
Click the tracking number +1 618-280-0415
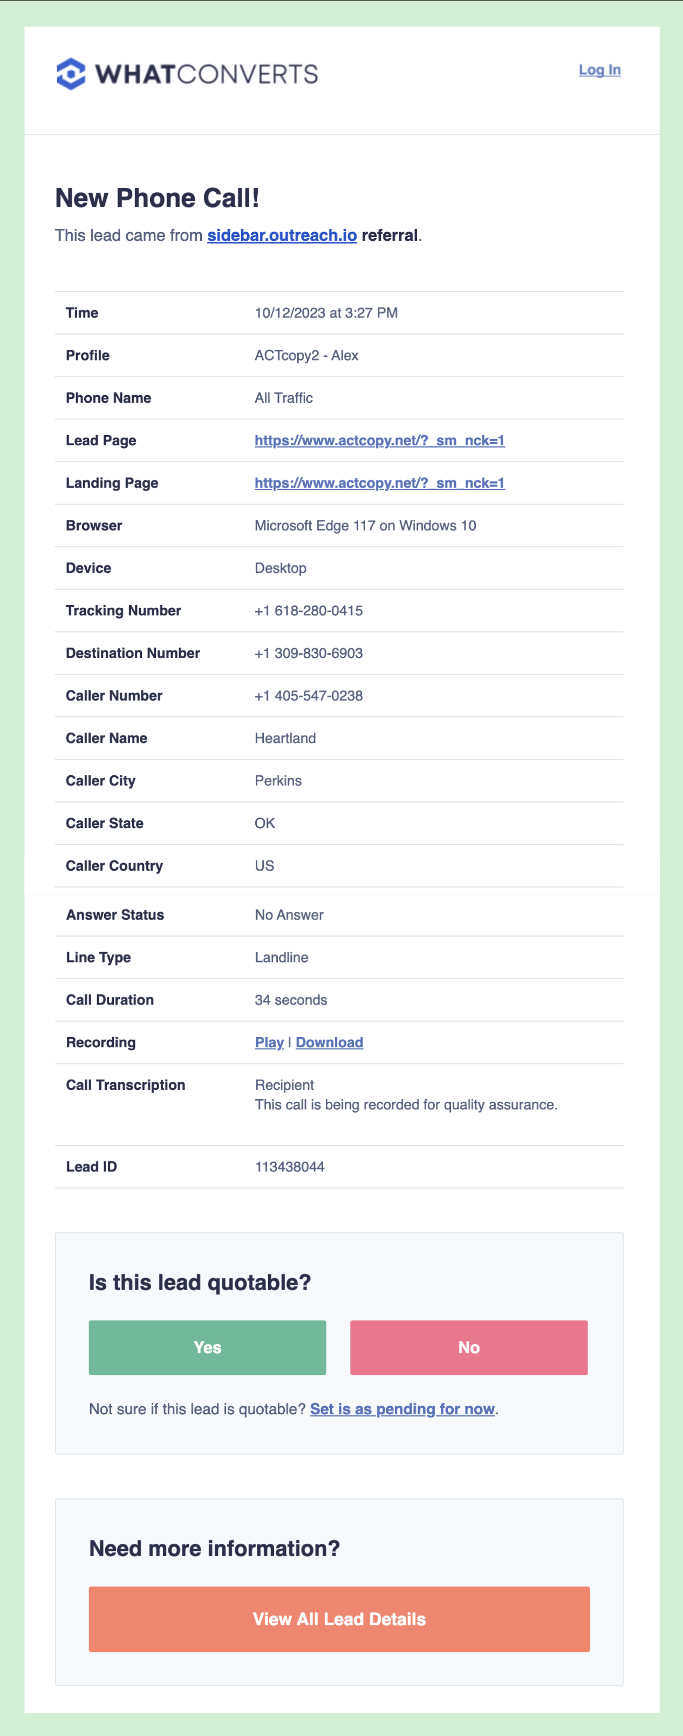click(x=309, y=611)
